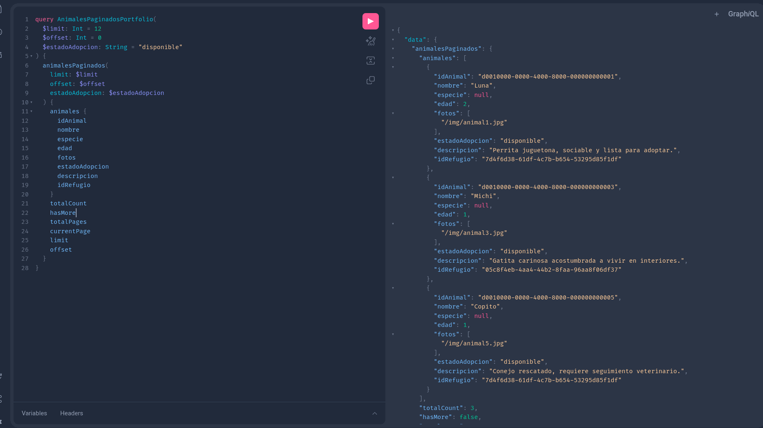Click the $estadoAdopcion variable on line 9
Viewport: 763px width, 428px height.
(136, 93)
